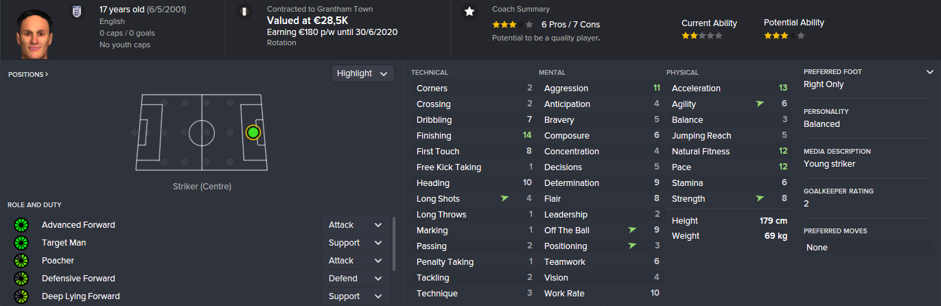The image size is (941, 306).
Task: Select the Advanced Forward role suitability icon
Action: point(21,225)
